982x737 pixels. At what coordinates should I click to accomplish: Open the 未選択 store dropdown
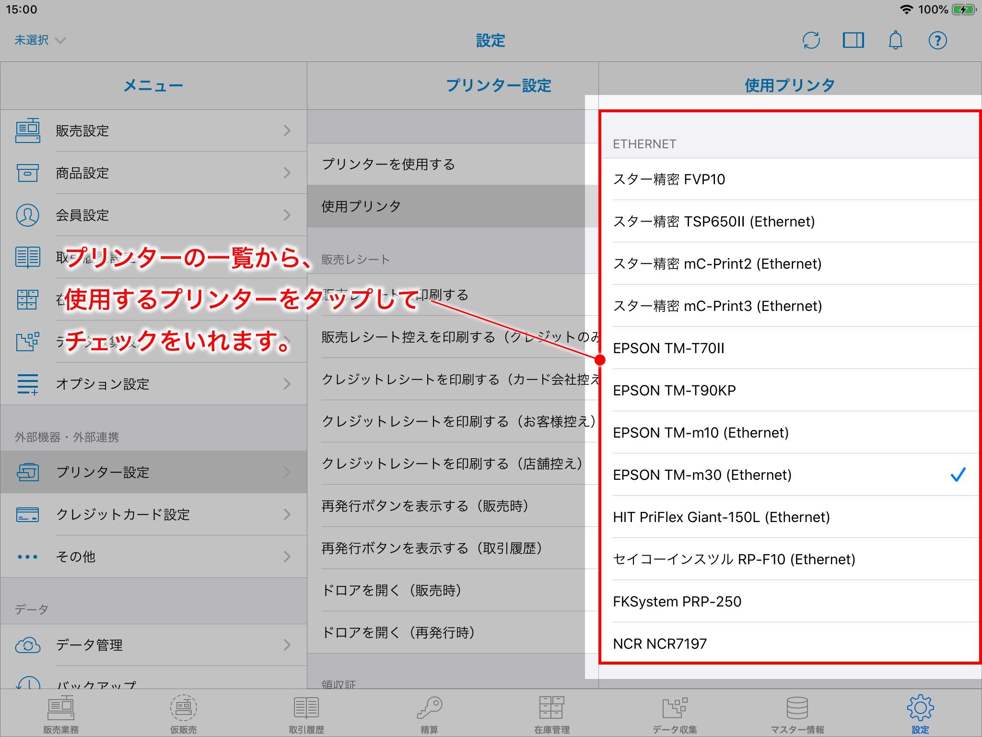coord(40,40)
